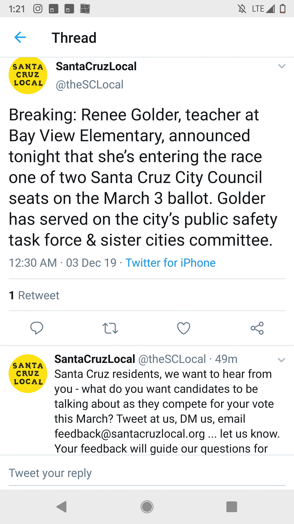
Task: Open the Instagram notification in status bar
Action: point(38,9)
